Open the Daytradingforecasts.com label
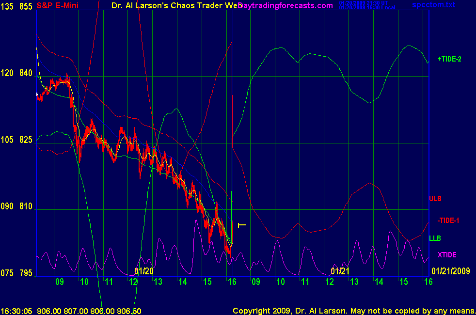This screenshot has width=476, height=315. (286, 5)
